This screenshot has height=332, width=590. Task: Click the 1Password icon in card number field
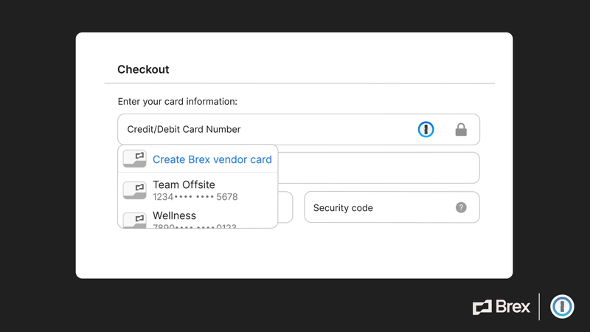point(426,130)
